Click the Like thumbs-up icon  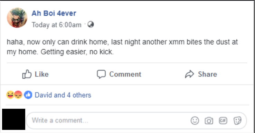(x=27, y=74)
